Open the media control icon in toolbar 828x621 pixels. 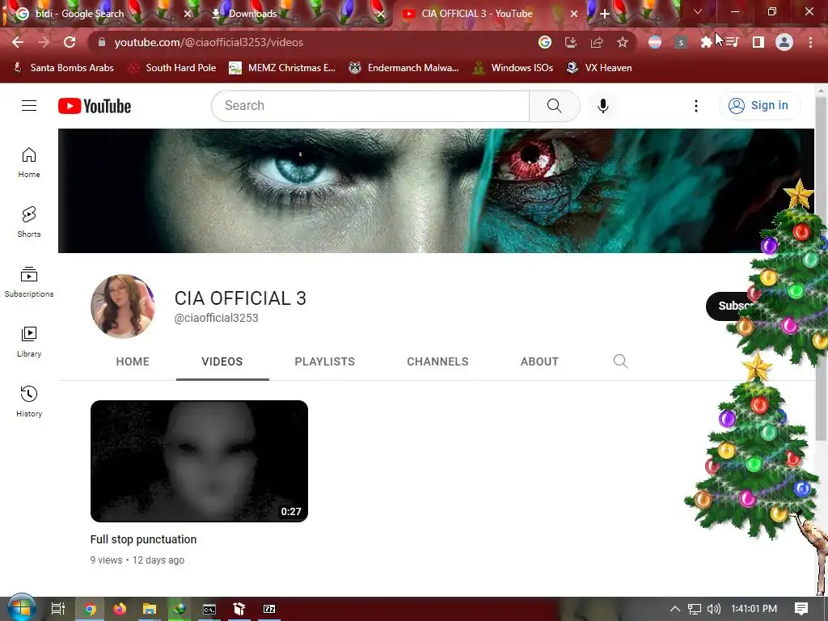point(732,42)
